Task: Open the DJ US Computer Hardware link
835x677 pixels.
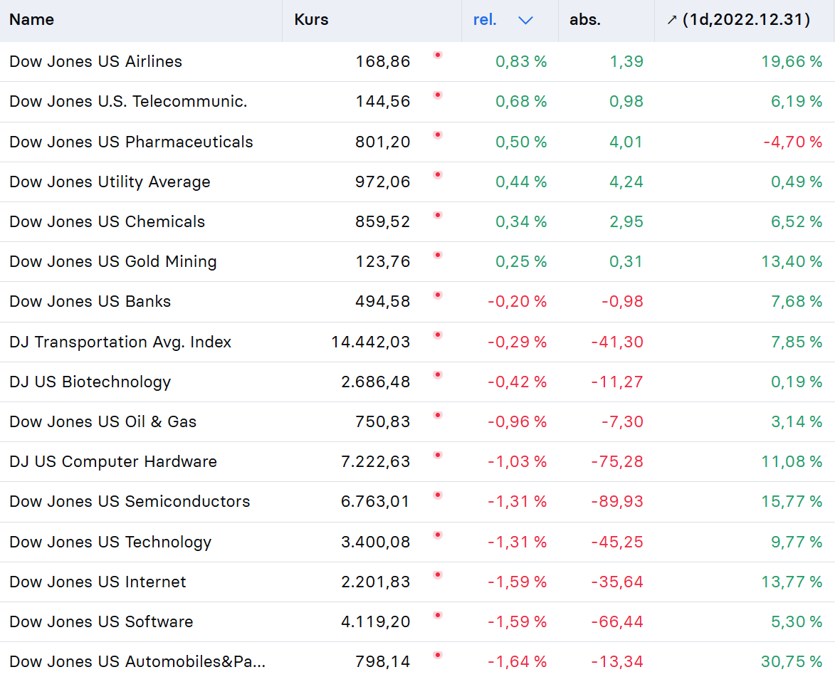Action: tap(113, 461)
